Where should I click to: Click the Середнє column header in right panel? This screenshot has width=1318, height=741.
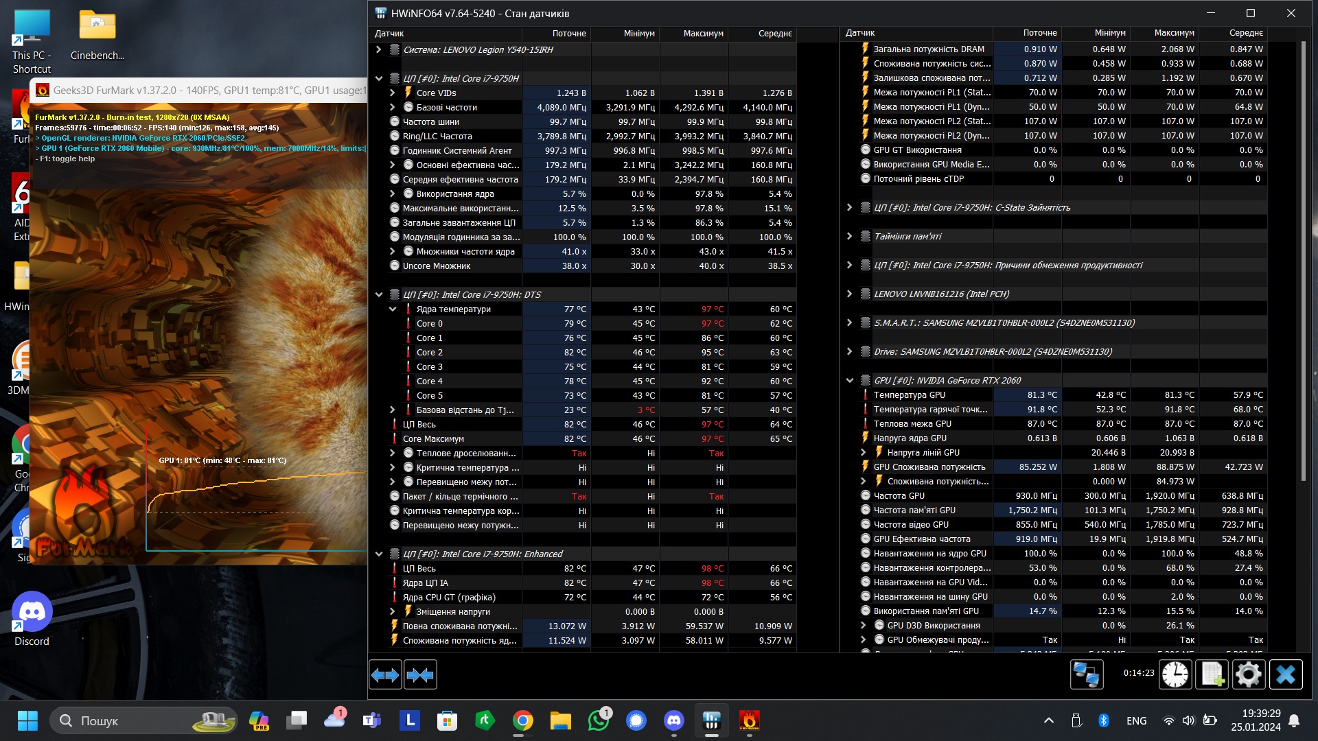1245,33
